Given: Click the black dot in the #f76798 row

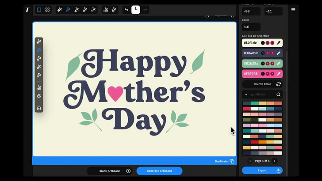Looking at the screenshot, I should click(x=263, y=74).
